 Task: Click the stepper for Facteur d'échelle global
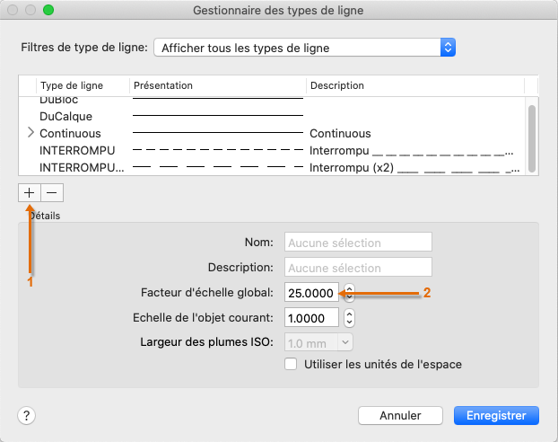point(350,293)
